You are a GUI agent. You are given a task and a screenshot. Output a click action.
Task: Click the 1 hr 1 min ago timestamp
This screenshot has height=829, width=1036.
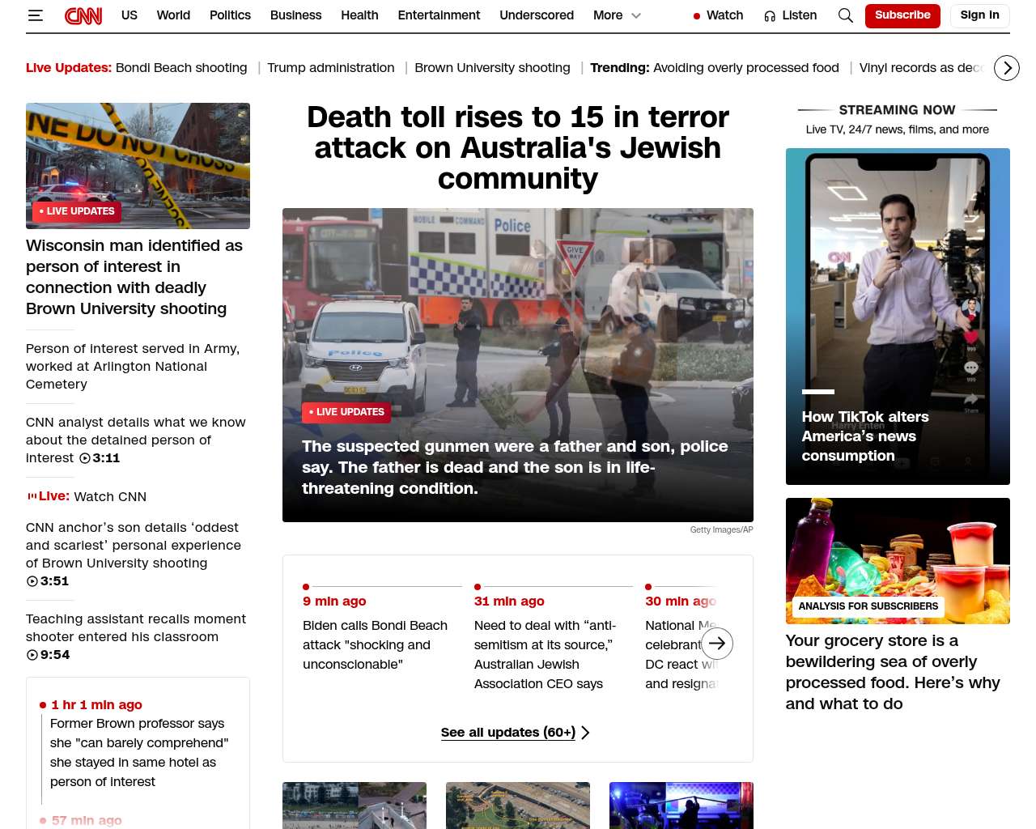tap(97, 705)
